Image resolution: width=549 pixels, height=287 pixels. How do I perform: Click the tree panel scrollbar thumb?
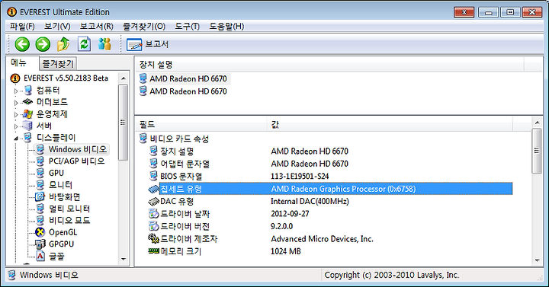(x=123, y=123)
